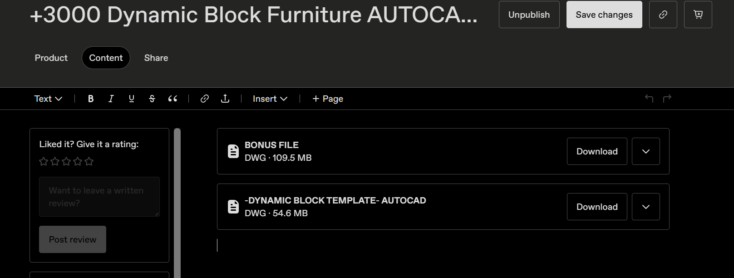Switch to the Product tab
The width and height of the screenshot is (734, 278).
click(x=50, y=58)
